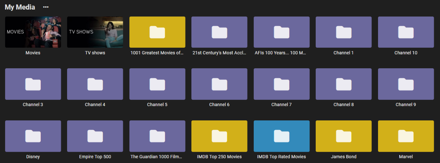Image resolution: width=440 pixels, height=163 pixels.
Task: Click the "Channel 9" label text
Action: tap(406, 105)
